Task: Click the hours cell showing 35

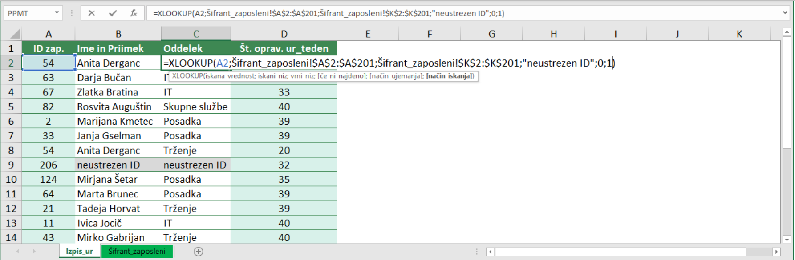Action: tap(284, 179)
